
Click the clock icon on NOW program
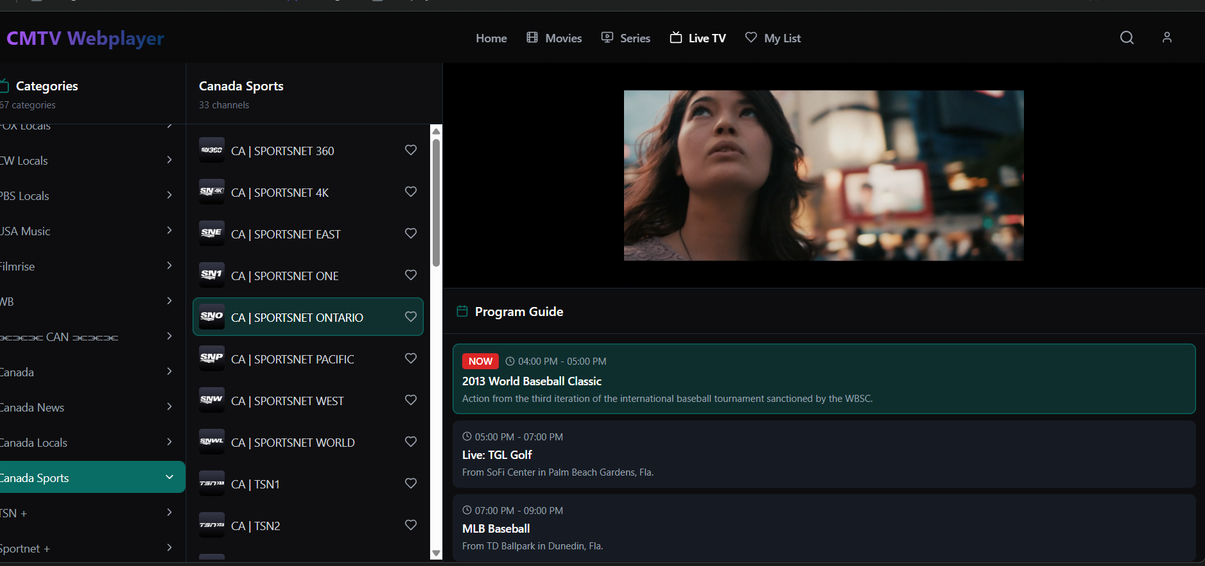click(510, 361)
